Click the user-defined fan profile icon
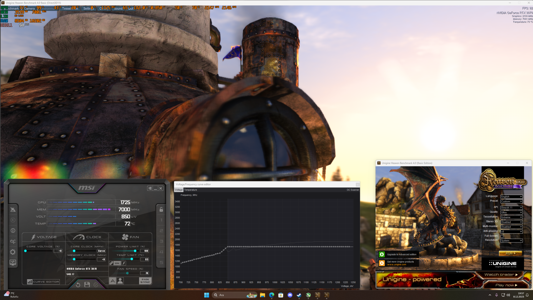Image resolution: width=533 pixels, height=300 pixels. [120, 281]
